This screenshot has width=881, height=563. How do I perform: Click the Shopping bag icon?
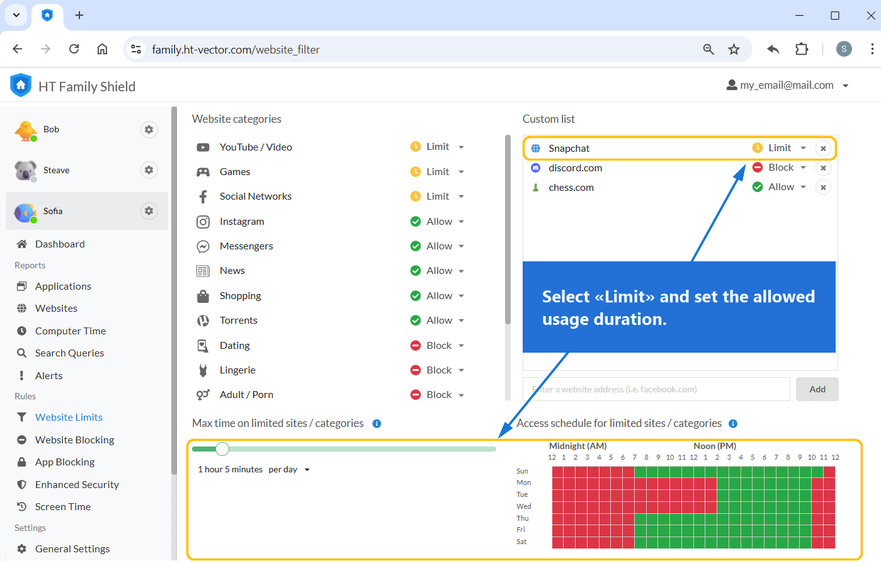[x=203, y=296]
